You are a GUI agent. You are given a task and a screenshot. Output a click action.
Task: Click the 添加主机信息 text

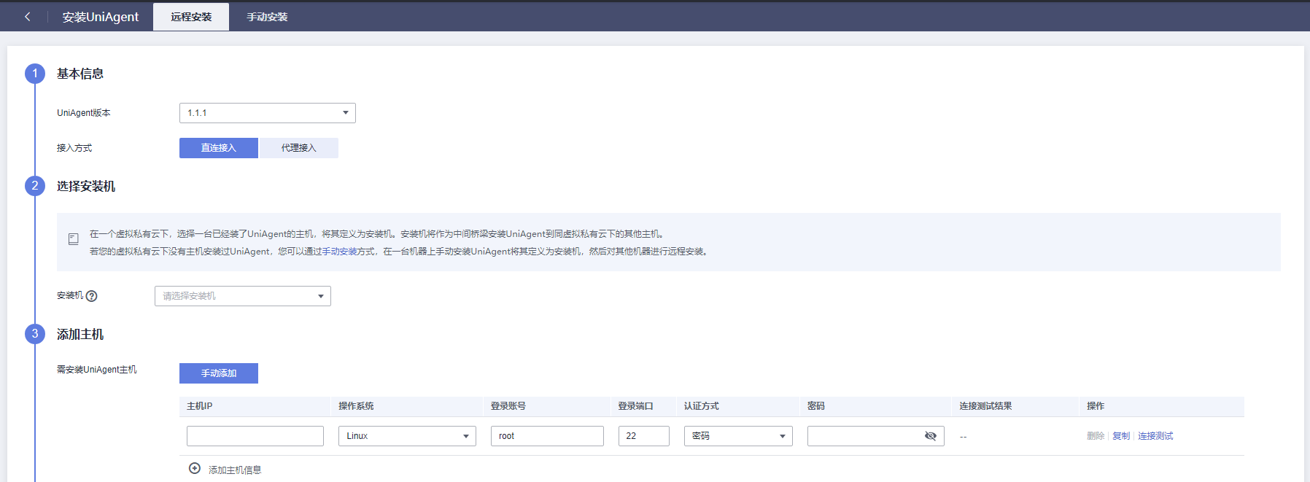pyautogui.click(x=235, y=470)
